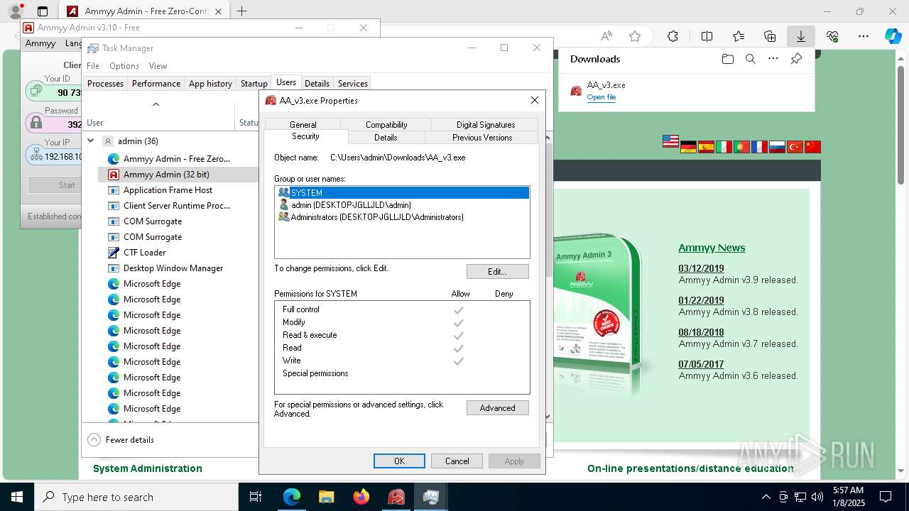Select the Portuguese flag language

click(x=741, y=147)
